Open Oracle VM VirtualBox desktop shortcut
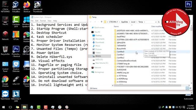Screen dimensions: 196x110 16,7
